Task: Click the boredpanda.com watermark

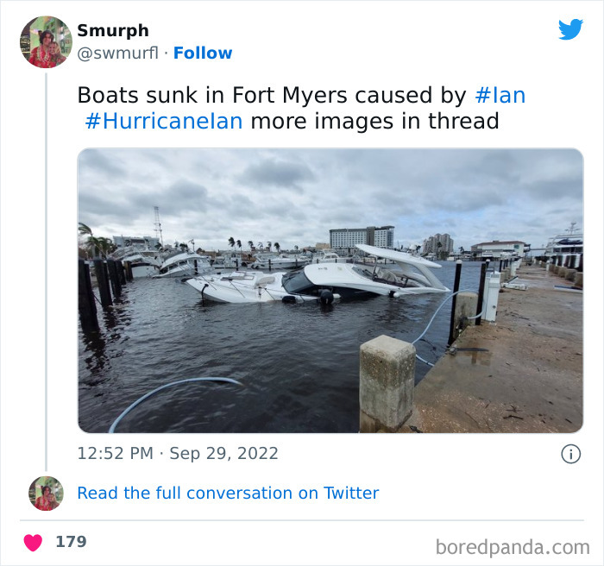Action: [513, 547]
